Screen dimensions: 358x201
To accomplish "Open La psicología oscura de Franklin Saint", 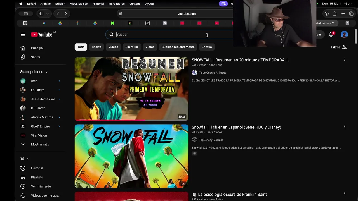I will tap(232, 194).
